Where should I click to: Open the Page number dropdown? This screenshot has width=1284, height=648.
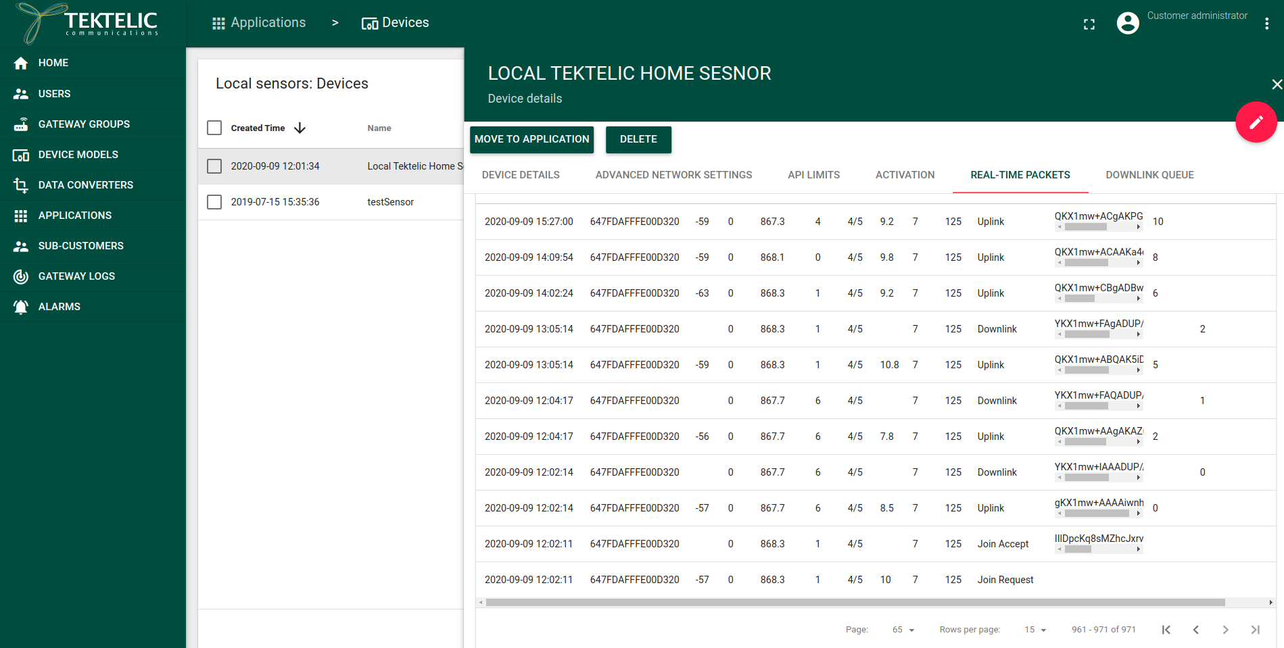coord(902,629)
